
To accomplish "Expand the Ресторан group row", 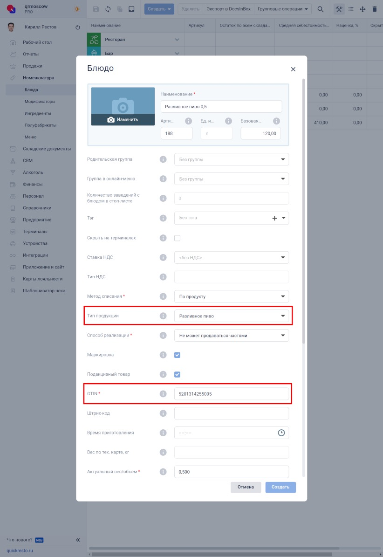I will (x=177, y=40).
